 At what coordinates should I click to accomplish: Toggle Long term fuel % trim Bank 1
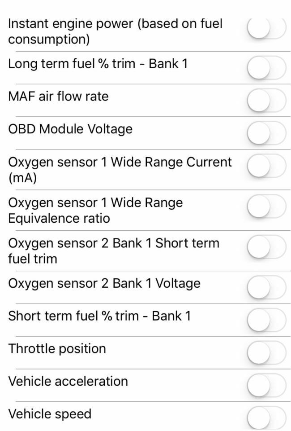click(x=267, y=68)
